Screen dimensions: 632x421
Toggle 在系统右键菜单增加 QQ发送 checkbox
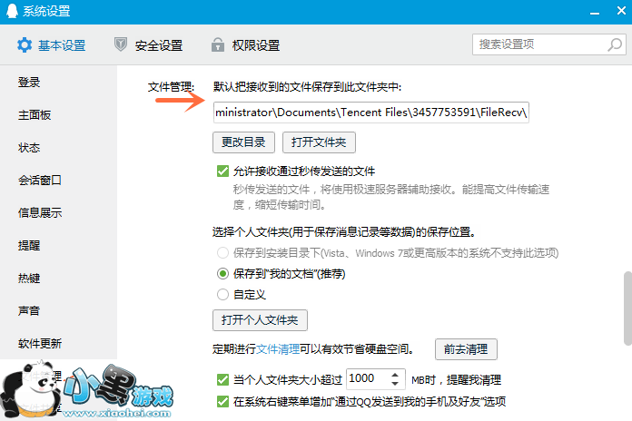(222, 402)
